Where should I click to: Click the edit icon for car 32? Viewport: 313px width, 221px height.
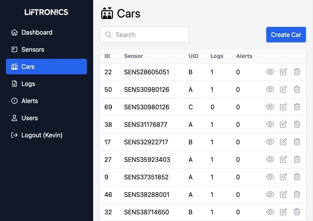pyautogui.click(x=283, y=212)
